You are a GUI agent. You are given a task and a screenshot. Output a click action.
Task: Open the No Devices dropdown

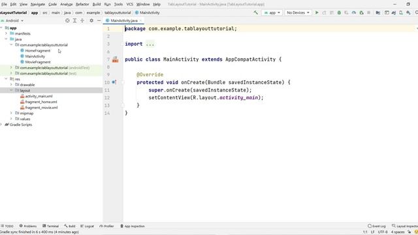tap(298, 12)
